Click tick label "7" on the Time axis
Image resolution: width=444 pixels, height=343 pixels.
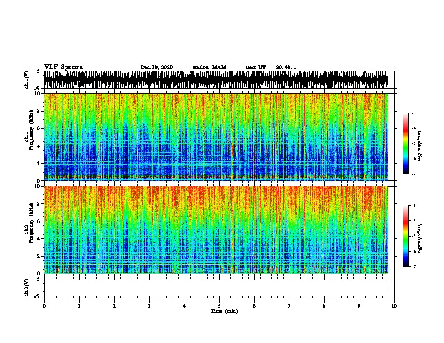tap(289, 306)
